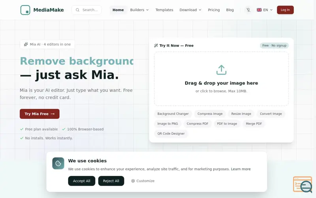Select the Convert Image tool chip

click(271, 114)
